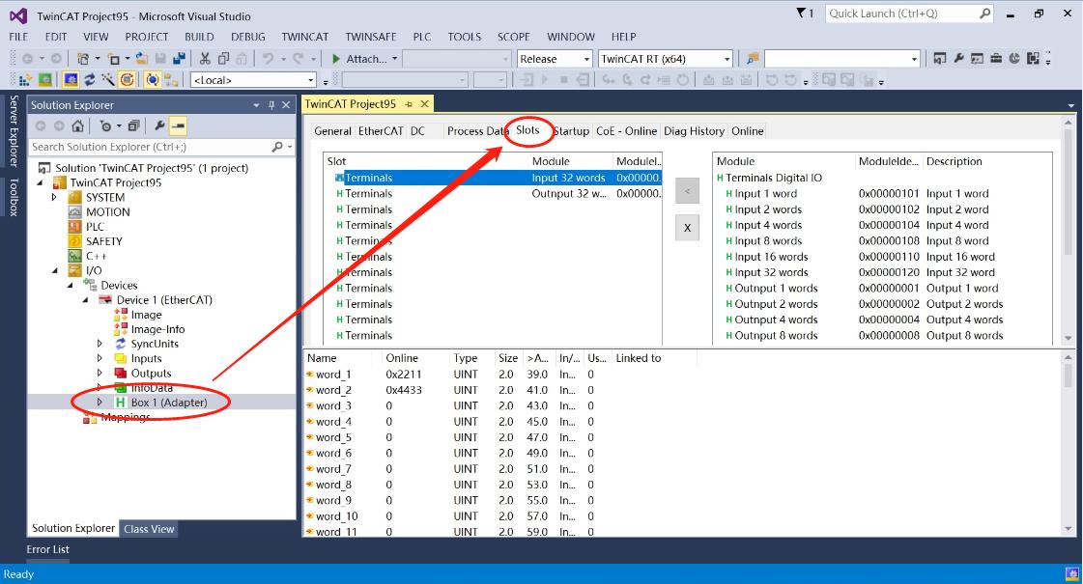The image size is (1083, 584).
Task: Click the Attach... debug button
Action: 364,59
